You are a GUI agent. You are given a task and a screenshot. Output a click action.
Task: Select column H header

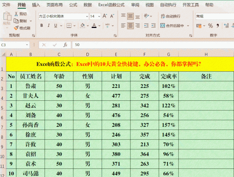coord(206,54)
